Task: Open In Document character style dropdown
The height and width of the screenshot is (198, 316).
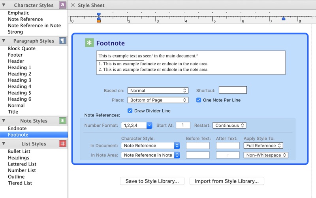Action: [x=150, y=145]
